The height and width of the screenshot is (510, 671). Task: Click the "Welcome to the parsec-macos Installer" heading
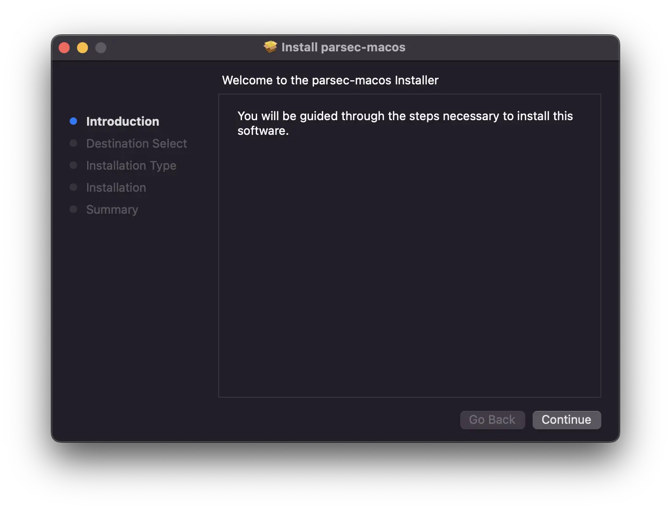point(330,80)
